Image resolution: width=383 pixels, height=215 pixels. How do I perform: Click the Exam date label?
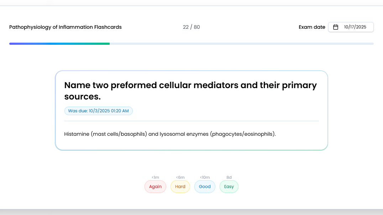[x=312, y=27]
